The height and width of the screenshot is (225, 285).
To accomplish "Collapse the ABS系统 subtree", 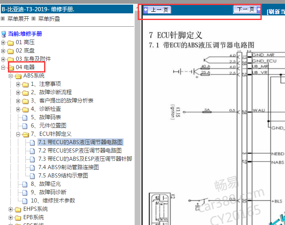I will [10, 76].
